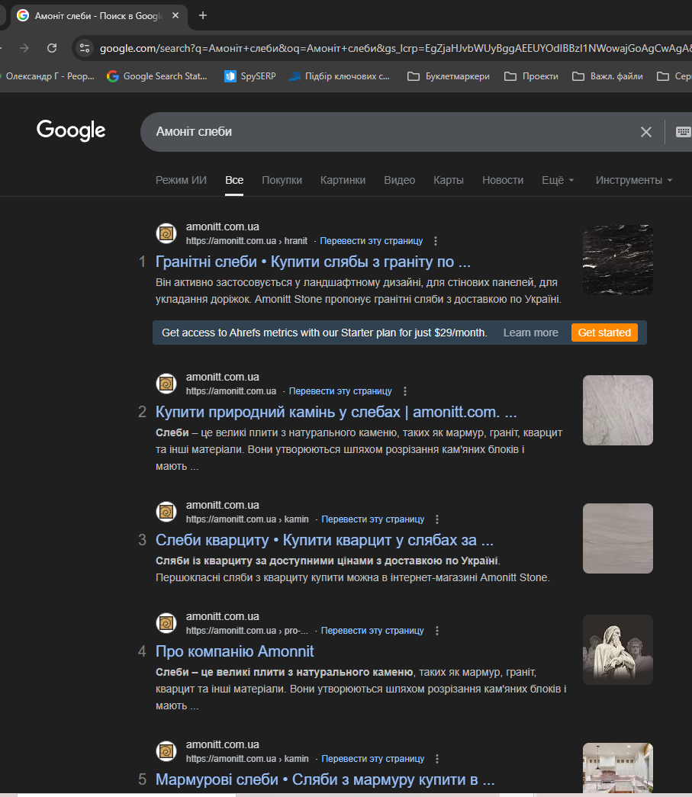
Task: Open more options for Мармурові слеби result
Action: point(437,759)
